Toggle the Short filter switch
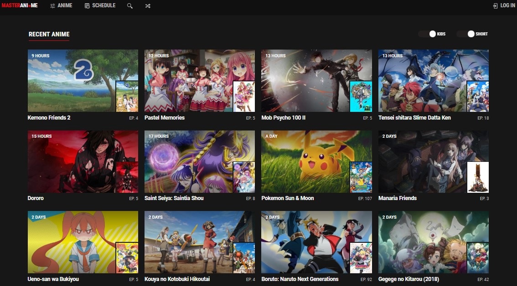517x286 pixels. (466, 34)
